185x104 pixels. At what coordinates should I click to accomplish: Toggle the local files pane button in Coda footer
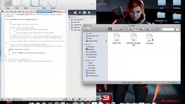tap(79, 99)
